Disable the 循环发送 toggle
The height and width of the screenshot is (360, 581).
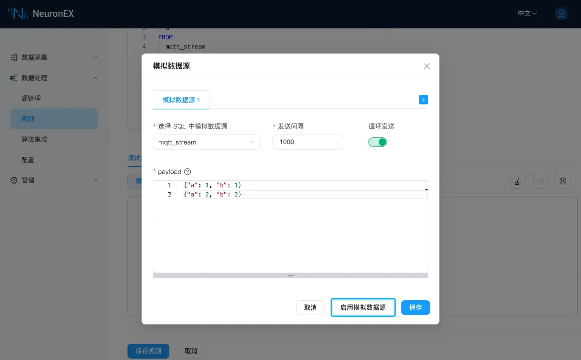point(377,142)
